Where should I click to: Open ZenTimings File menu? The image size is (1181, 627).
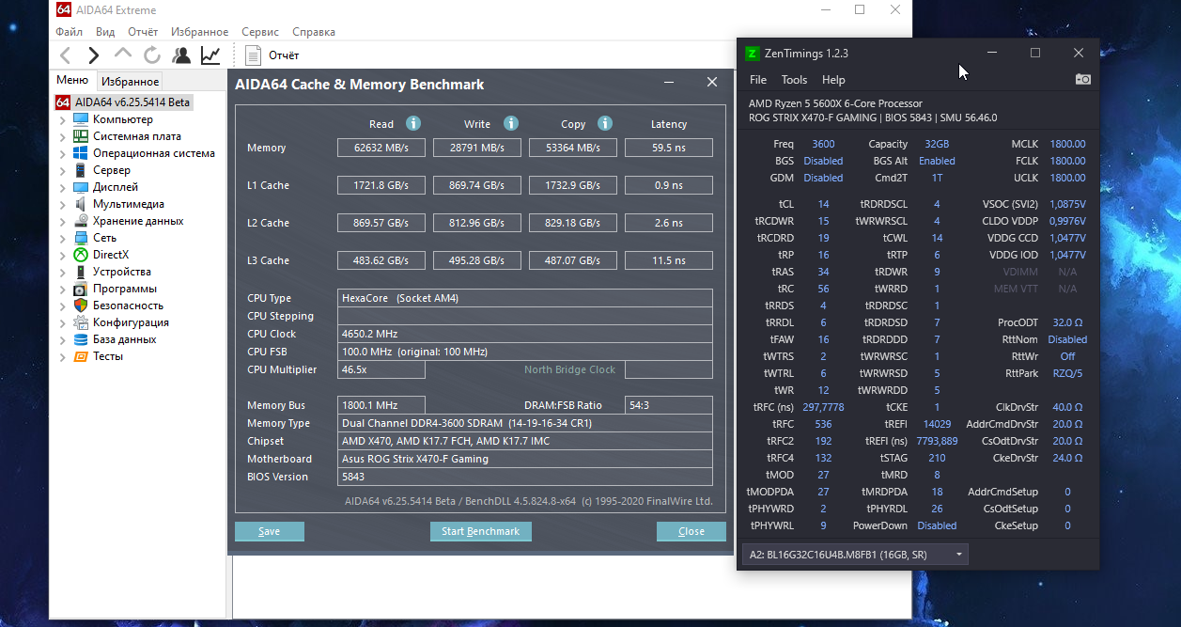[757, 80]
